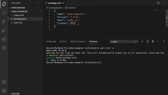The image size is (168, 95).
Task: Click the editor minimap
Action: click(x=160, y=10)
